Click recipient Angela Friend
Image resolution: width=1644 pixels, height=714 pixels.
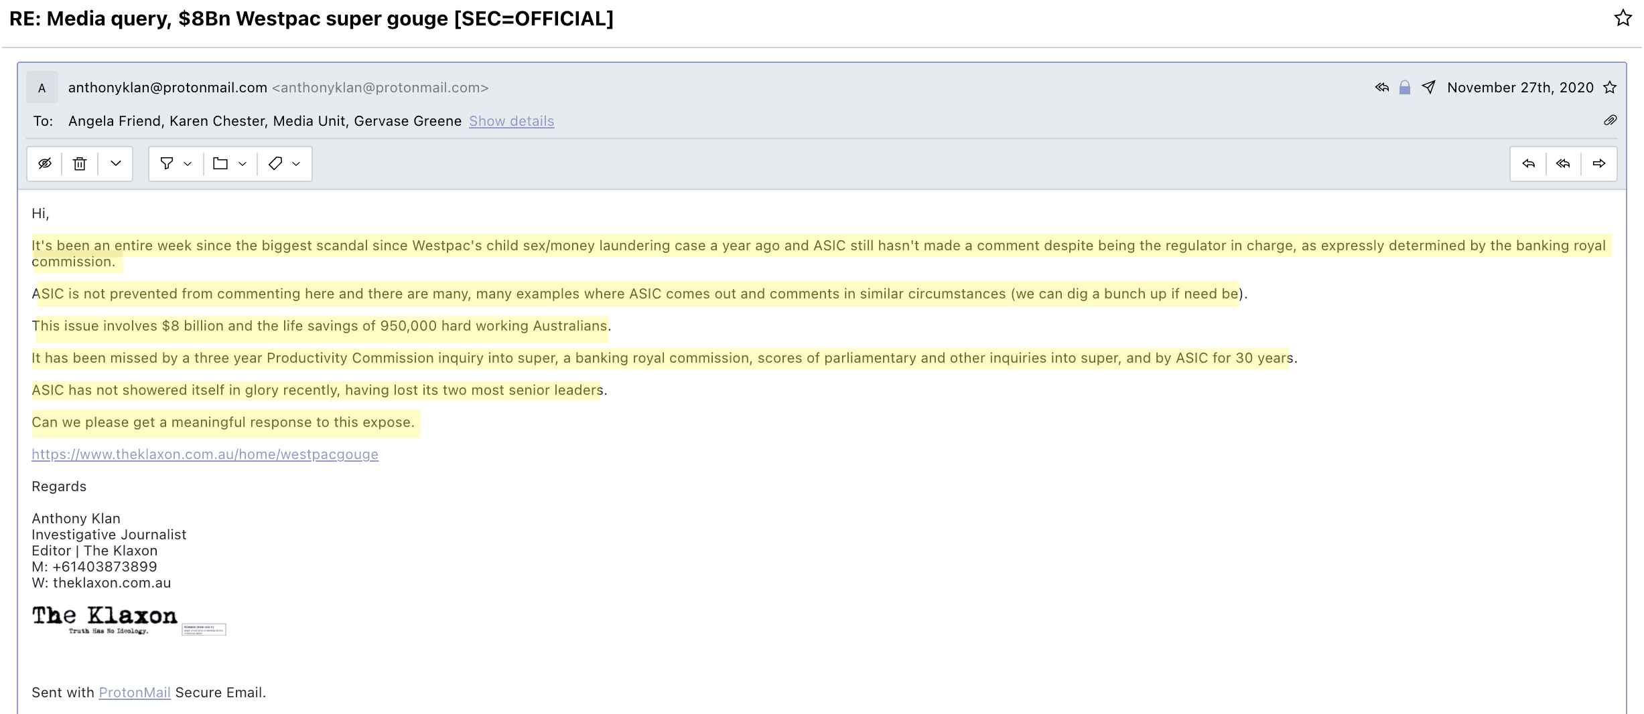pos(115,121)
